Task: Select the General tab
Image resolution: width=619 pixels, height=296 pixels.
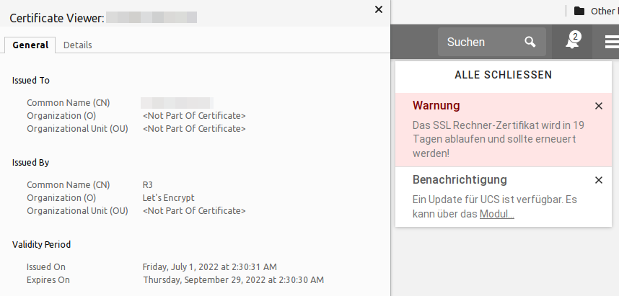Action: [x=30, y=45]
